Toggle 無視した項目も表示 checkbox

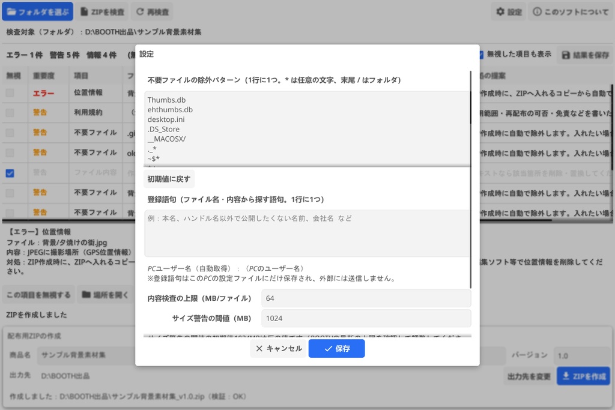(481, 55)
